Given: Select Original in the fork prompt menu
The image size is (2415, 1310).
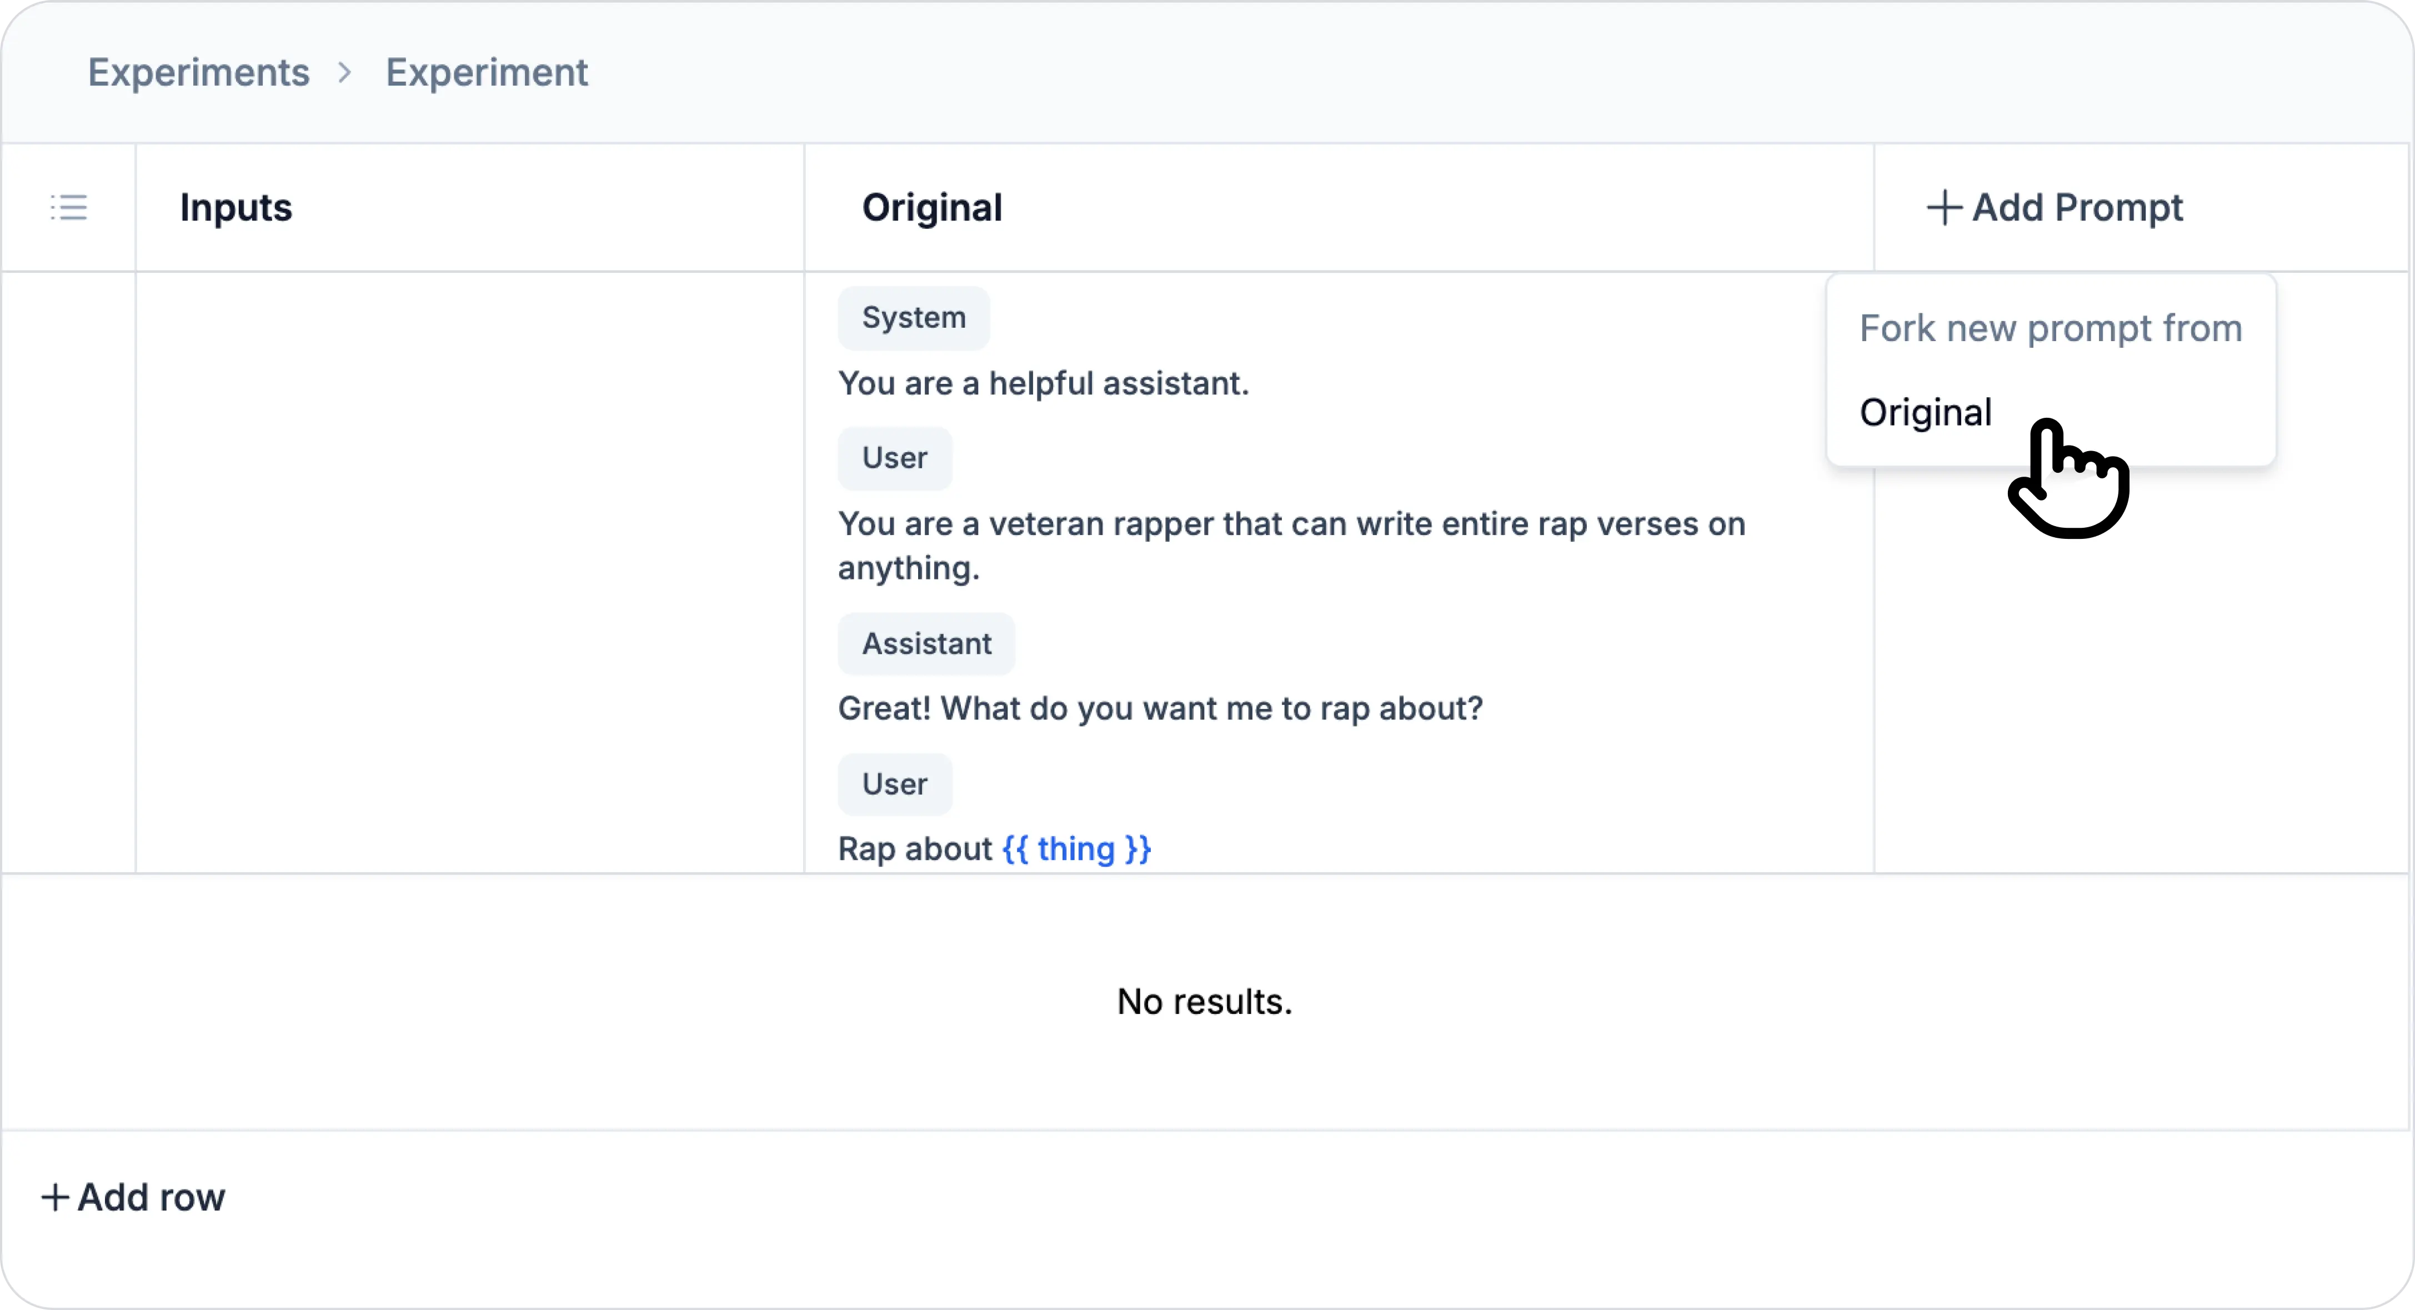Looking at the screenshot, I should pyautogui.click(x=1925, y=413).
